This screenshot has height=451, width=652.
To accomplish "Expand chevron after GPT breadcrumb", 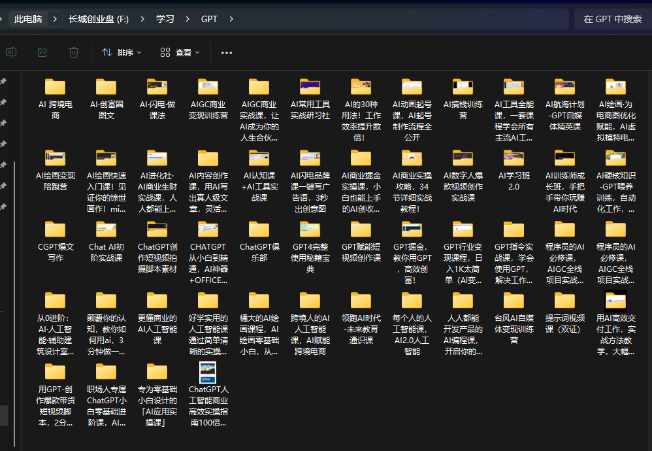I will (x=231, y=19).
